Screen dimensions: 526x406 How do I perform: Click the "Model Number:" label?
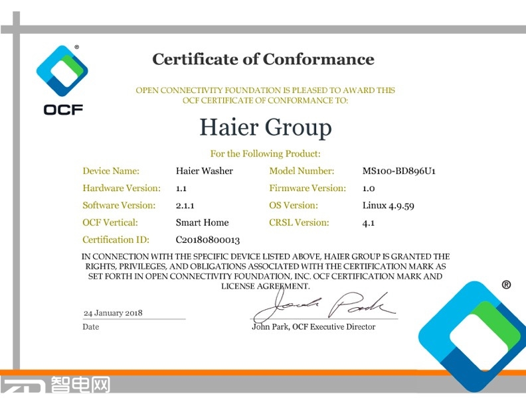tap(302, 171)
